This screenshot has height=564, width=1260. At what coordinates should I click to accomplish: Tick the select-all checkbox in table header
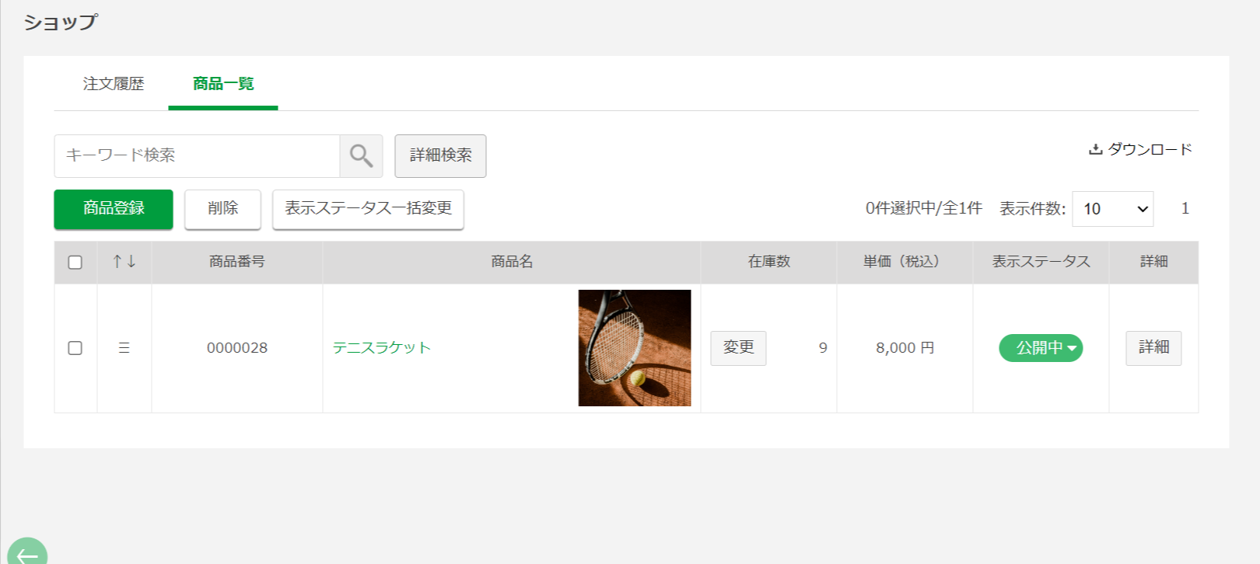click(75, 263)
